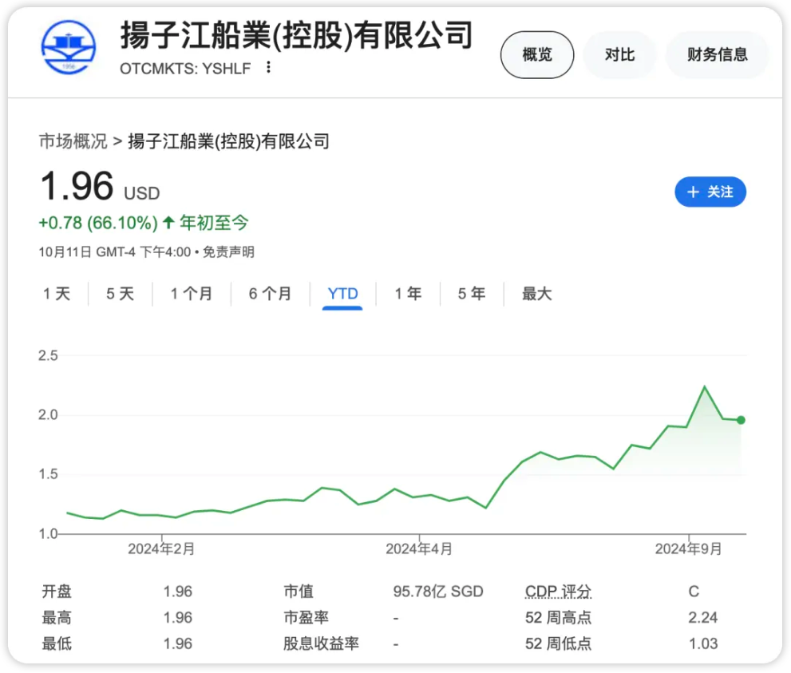The image size is (791, 673).
Task: Click the 95.78亿 SGD market cap value
Action: [438, 592]
